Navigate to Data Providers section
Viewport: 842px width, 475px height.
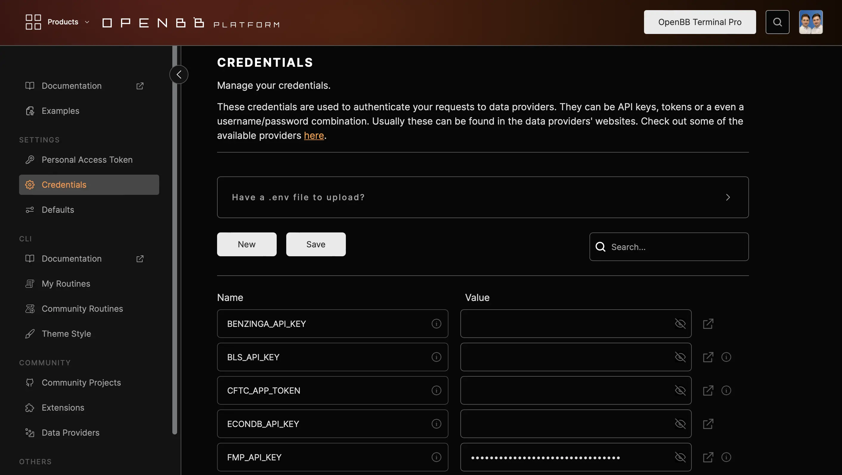click(71, 432)
